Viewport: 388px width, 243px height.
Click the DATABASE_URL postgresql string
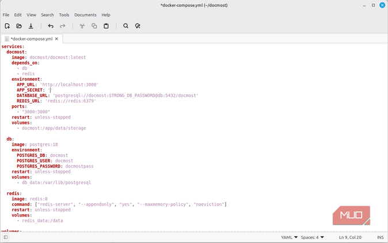click(x=125, y=96)
